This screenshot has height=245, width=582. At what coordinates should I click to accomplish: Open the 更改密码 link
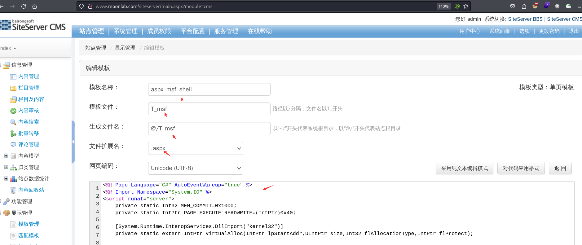coord(549,31)
